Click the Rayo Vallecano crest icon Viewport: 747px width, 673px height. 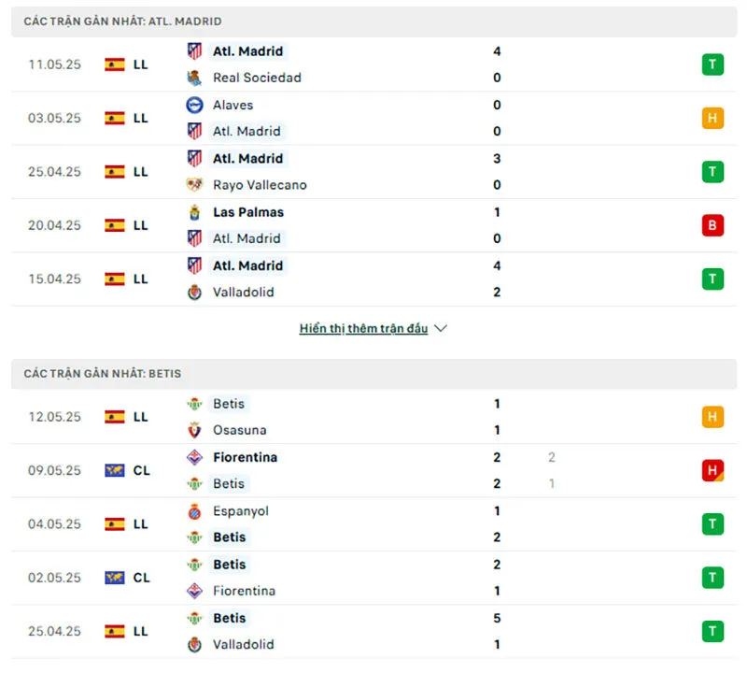(x=194, y=185)
